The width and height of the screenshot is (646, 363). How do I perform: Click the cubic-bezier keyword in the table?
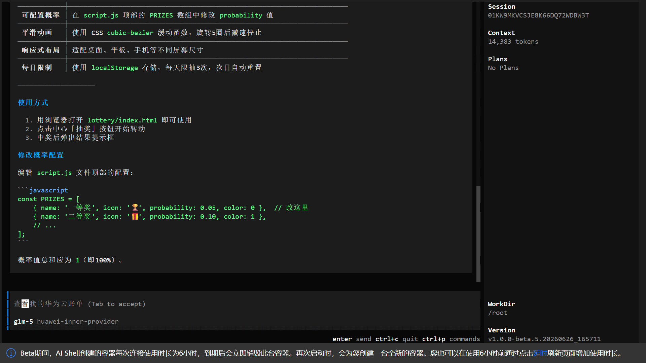pyautogui.click(x=130, y=33)
